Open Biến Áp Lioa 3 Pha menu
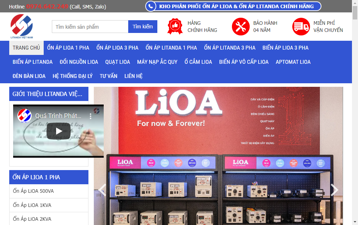 pos(286,48)
